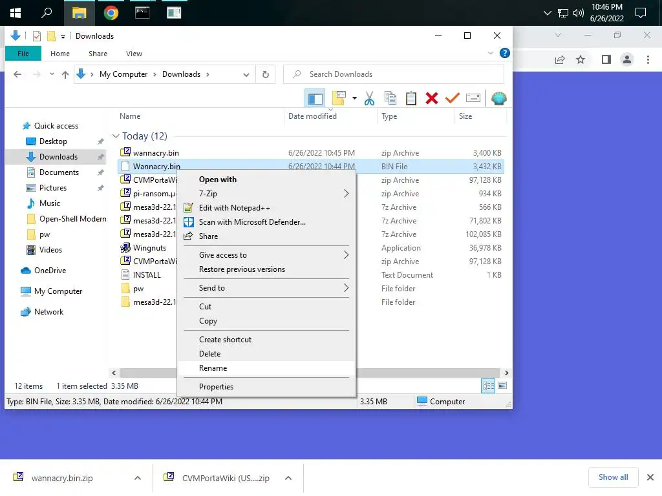Click the taskbar search magnifier icon

point(47,13)
